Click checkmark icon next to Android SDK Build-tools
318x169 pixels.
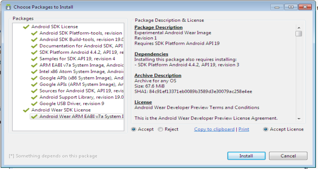34,40
